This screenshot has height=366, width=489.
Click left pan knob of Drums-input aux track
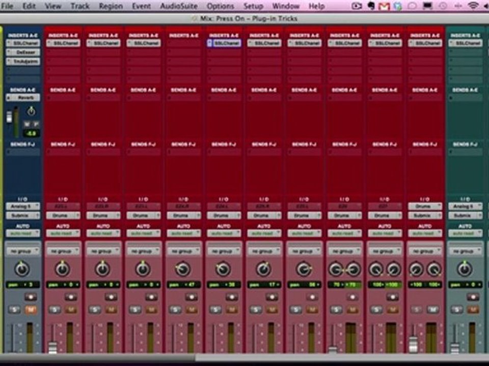tap(416, 269)
